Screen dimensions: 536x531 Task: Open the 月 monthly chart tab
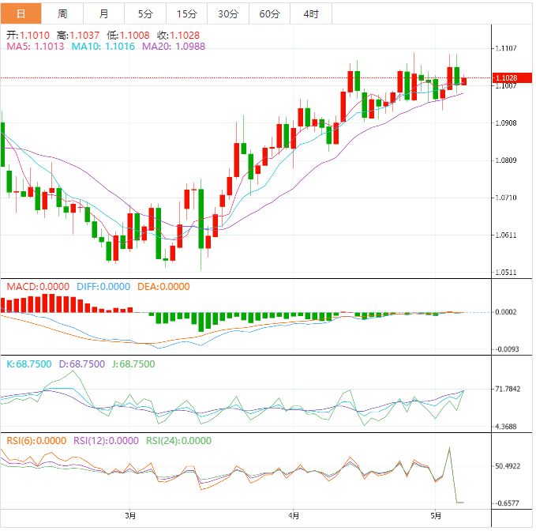pos(104,13)
